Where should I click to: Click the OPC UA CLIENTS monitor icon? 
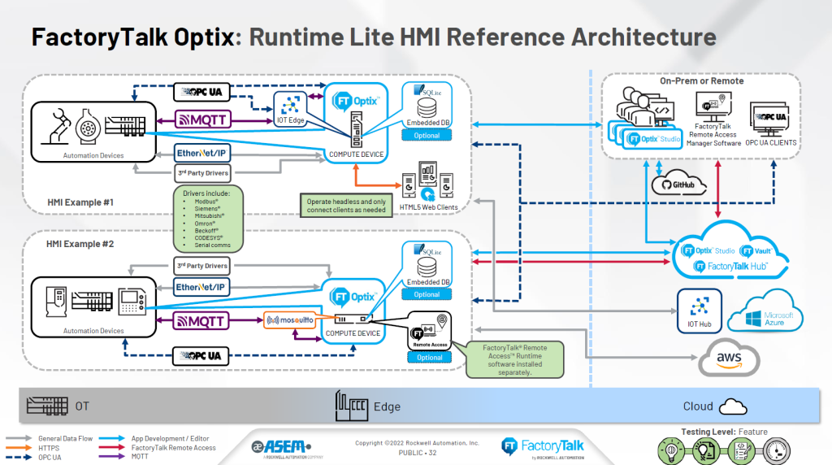(770, 120)
